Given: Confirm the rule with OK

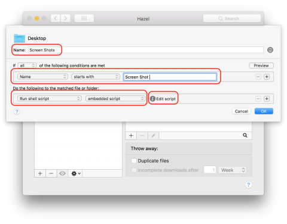Looking at the screenshot, I should tap(264, 111).
